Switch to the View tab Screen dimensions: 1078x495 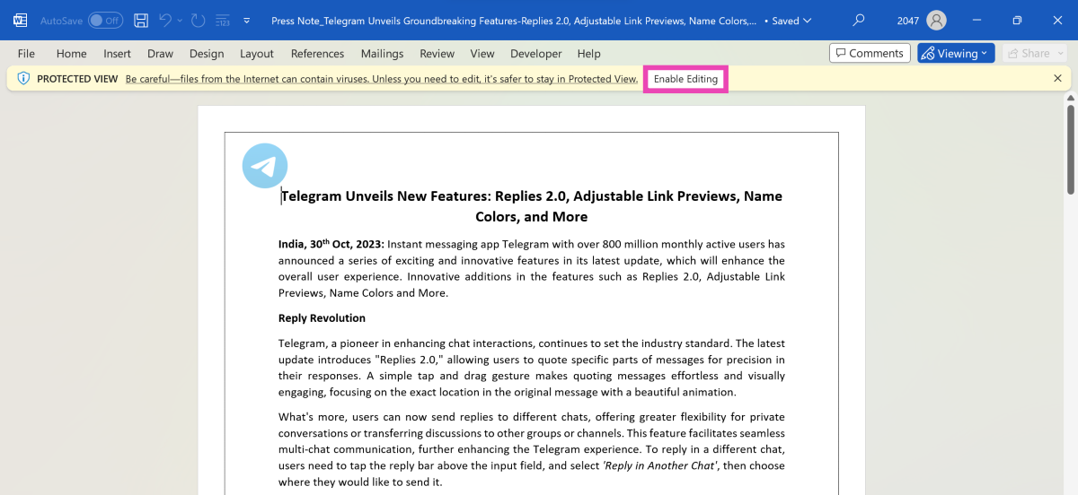pos(482,54)
